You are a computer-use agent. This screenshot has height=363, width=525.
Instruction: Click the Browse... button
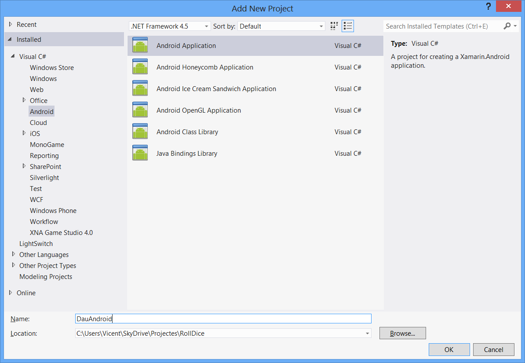coord(402,333)
